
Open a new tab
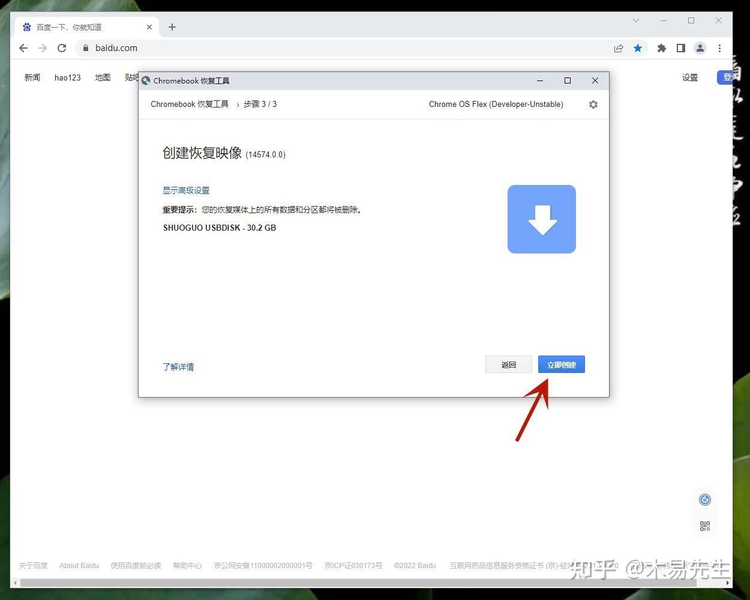pyautogui.click(x=172, y=27)
